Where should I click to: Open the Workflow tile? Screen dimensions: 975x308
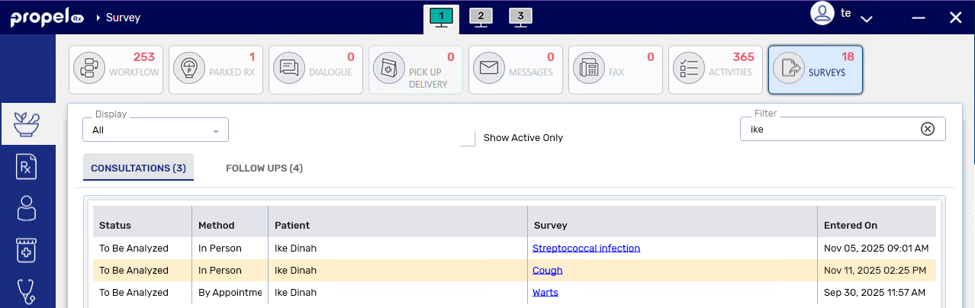[x=116, y=69]
